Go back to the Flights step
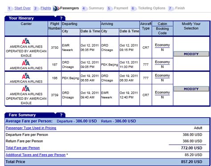Image resolution: width=211 pixels, height=166 pixels. (x=46, y=8)
